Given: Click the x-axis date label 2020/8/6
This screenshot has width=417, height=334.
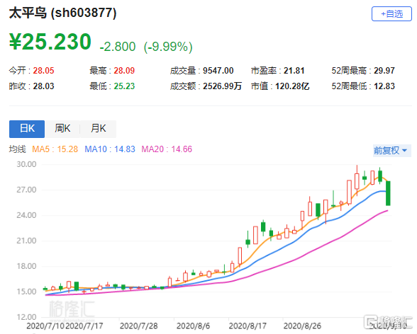Looking at the screenshot, I should pos(193,326).
